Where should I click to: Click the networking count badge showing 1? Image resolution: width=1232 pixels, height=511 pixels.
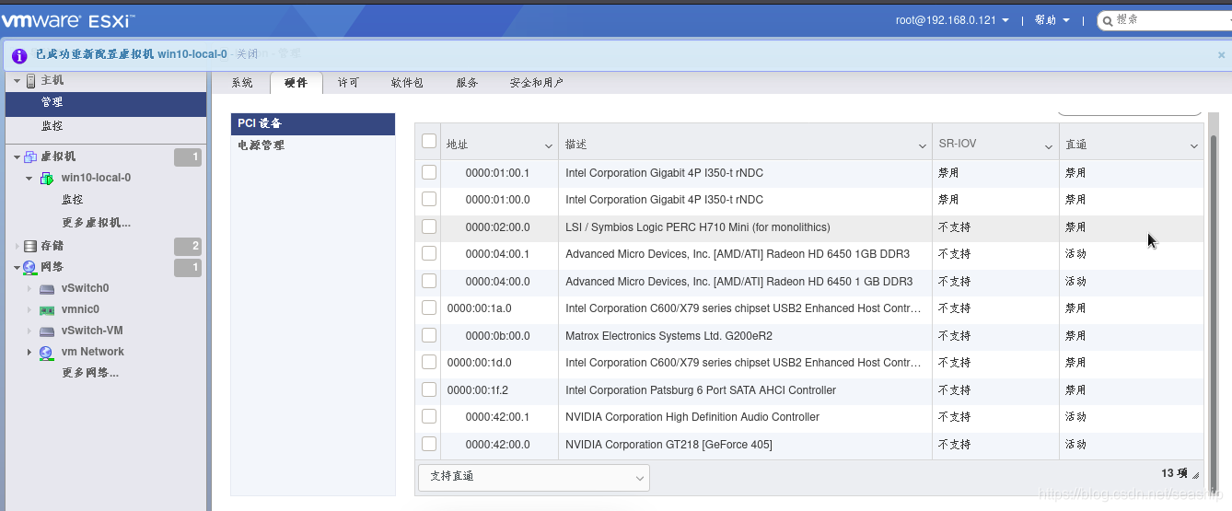point(188,268)
